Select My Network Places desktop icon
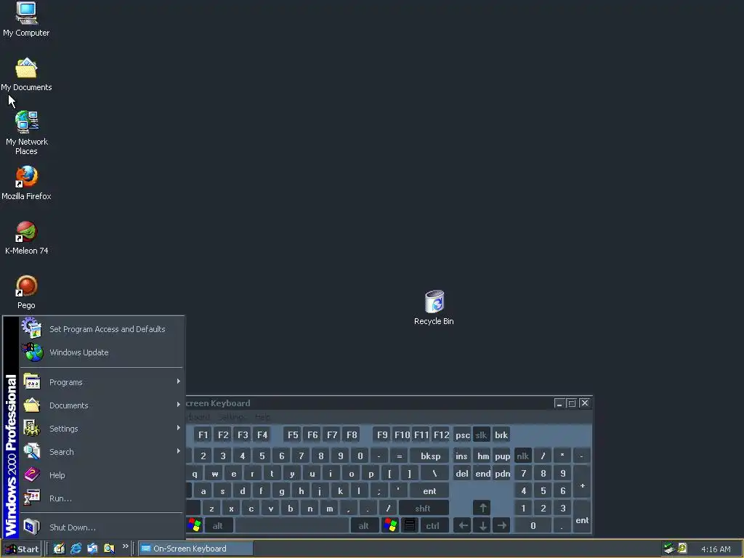This screenshot has height=558, width=744. (x=26, y=133)
